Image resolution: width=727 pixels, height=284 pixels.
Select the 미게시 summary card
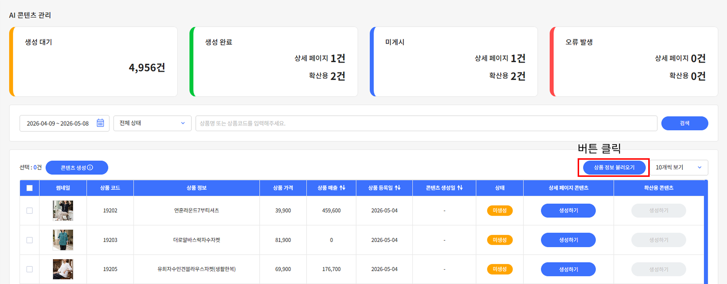click(454, 62)
